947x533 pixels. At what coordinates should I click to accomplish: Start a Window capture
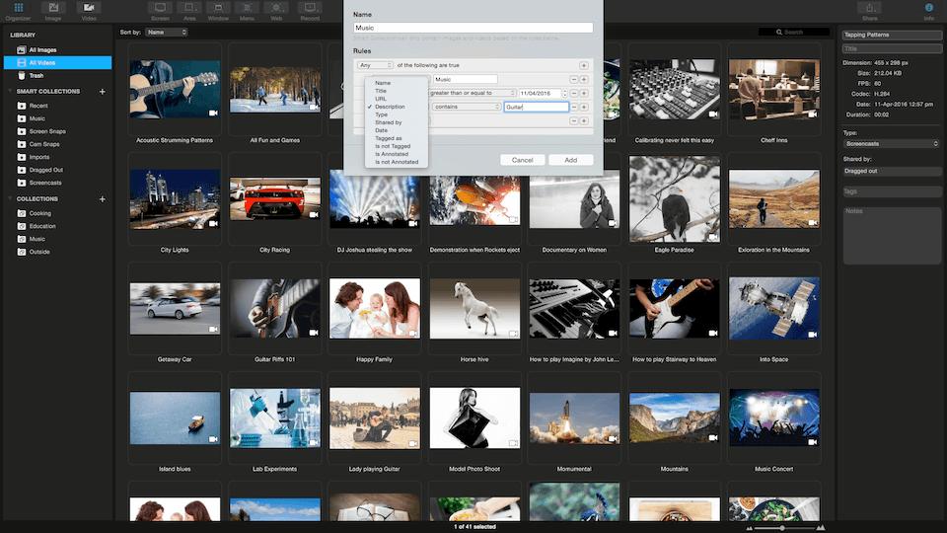(218, 8)
